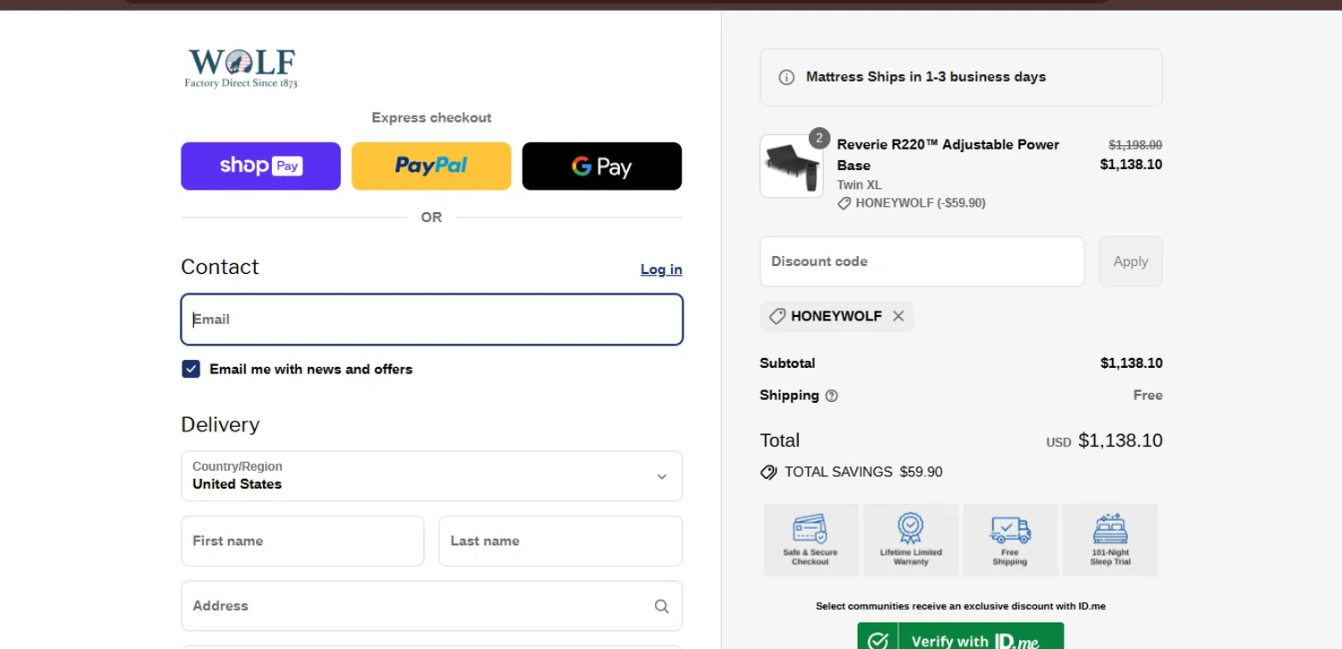Focus the Discount code field
Screen dimensions: 1342x649
(922, 261)
